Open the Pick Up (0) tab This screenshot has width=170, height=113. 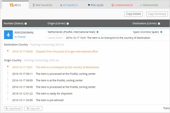point(96,5)
